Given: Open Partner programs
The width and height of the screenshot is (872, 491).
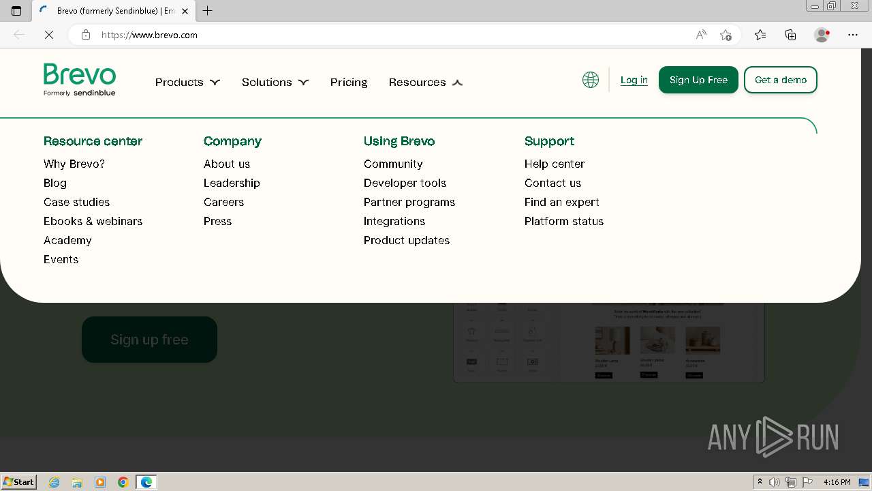Looking at the screenshot, I should coord(409,202).
